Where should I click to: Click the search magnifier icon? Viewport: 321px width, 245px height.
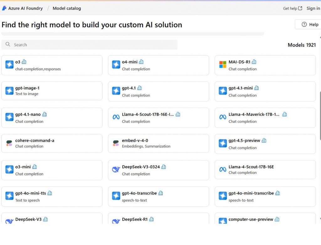click(8, 45)
